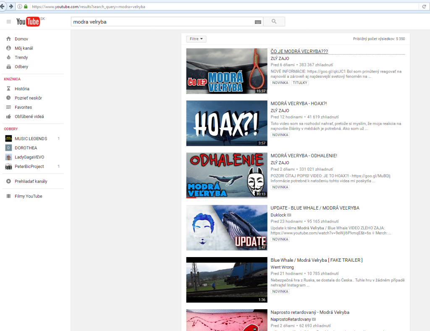430x331 pixels.
Task: Click the train FAKE TRAILER thumbnail
Action: coord(227,280)
